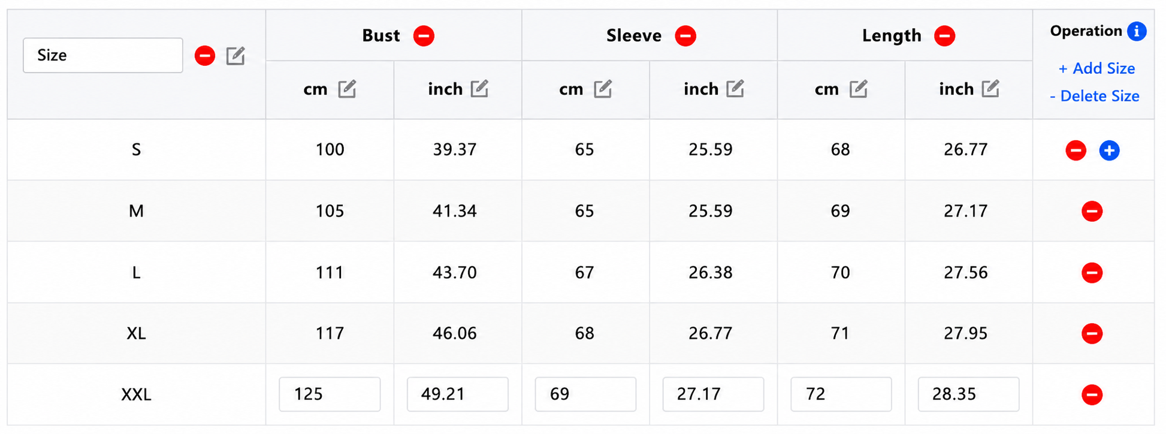
Task: Click the - Delete Size link
Action: click(1095, 96)
